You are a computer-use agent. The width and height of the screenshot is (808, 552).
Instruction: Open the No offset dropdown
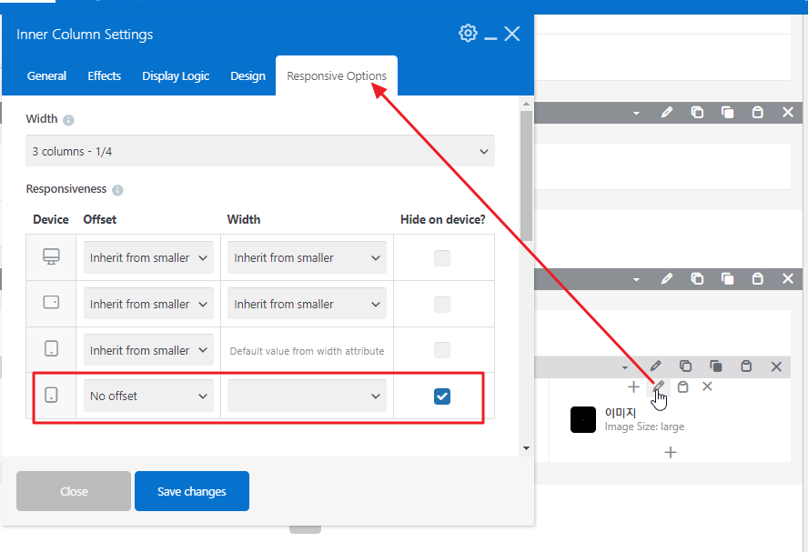pyautogui.click(x=148, y=396)
